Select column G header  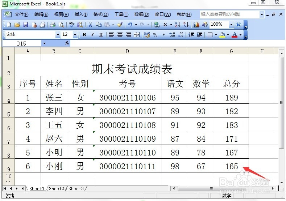231,51
